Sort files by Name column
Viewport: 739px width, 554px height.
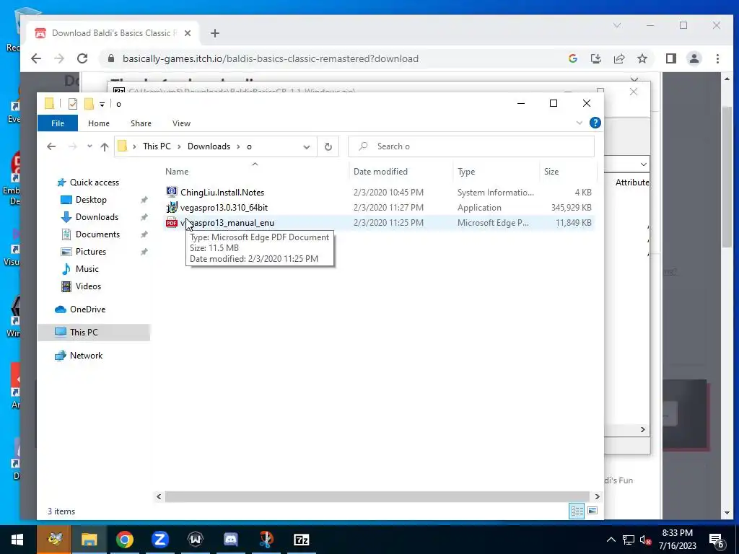point(177,172)
